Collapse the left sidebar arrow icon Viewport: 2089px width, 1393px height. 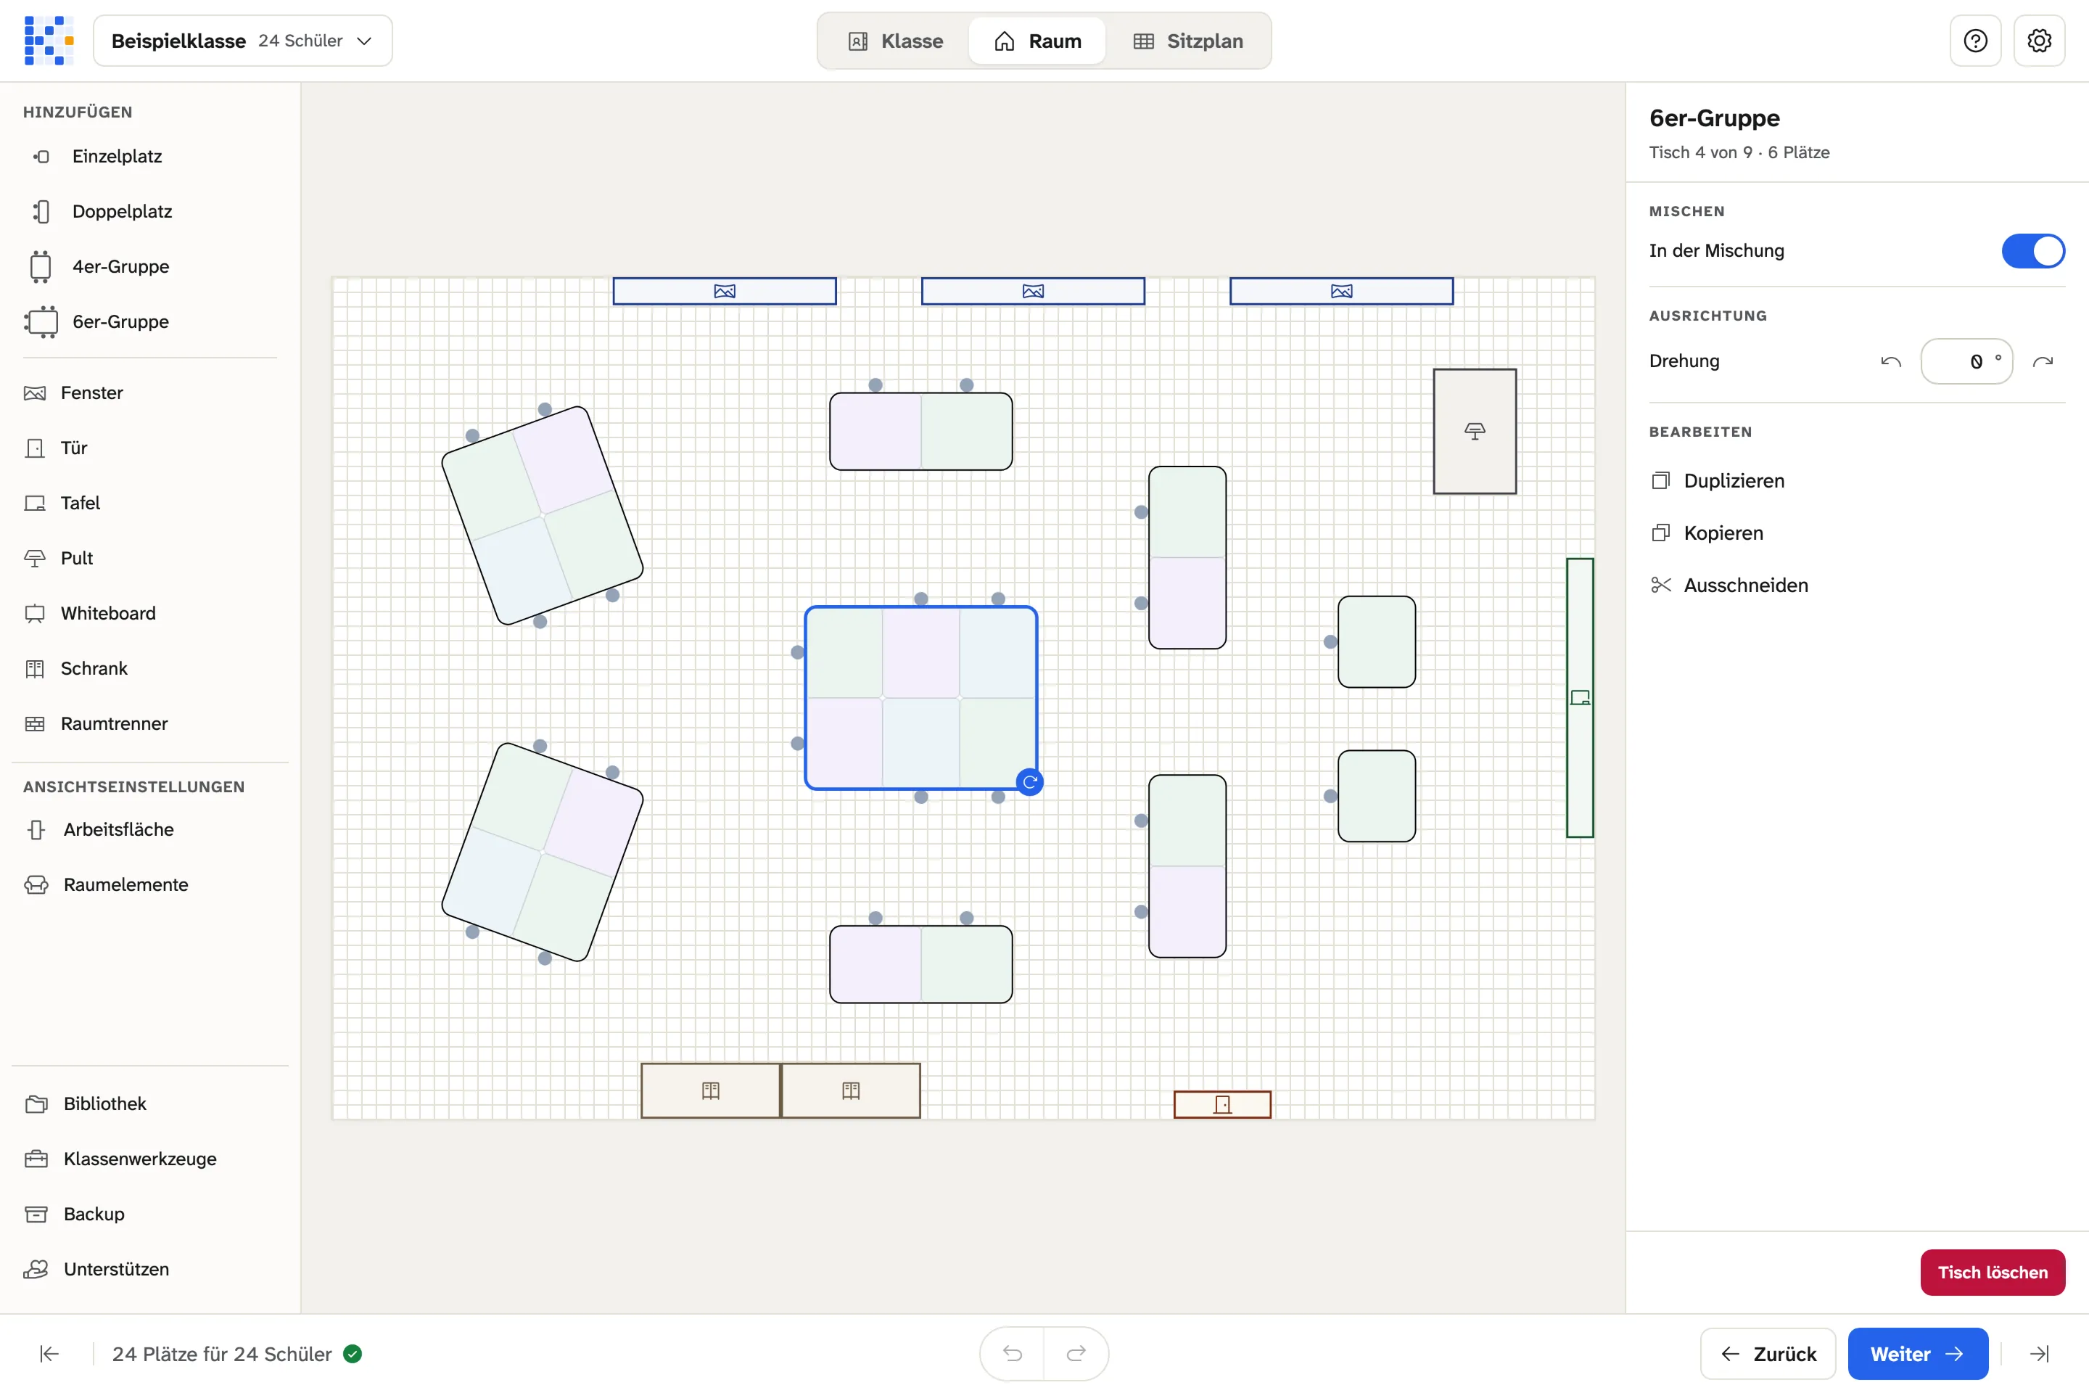(x=50, y=1354)
